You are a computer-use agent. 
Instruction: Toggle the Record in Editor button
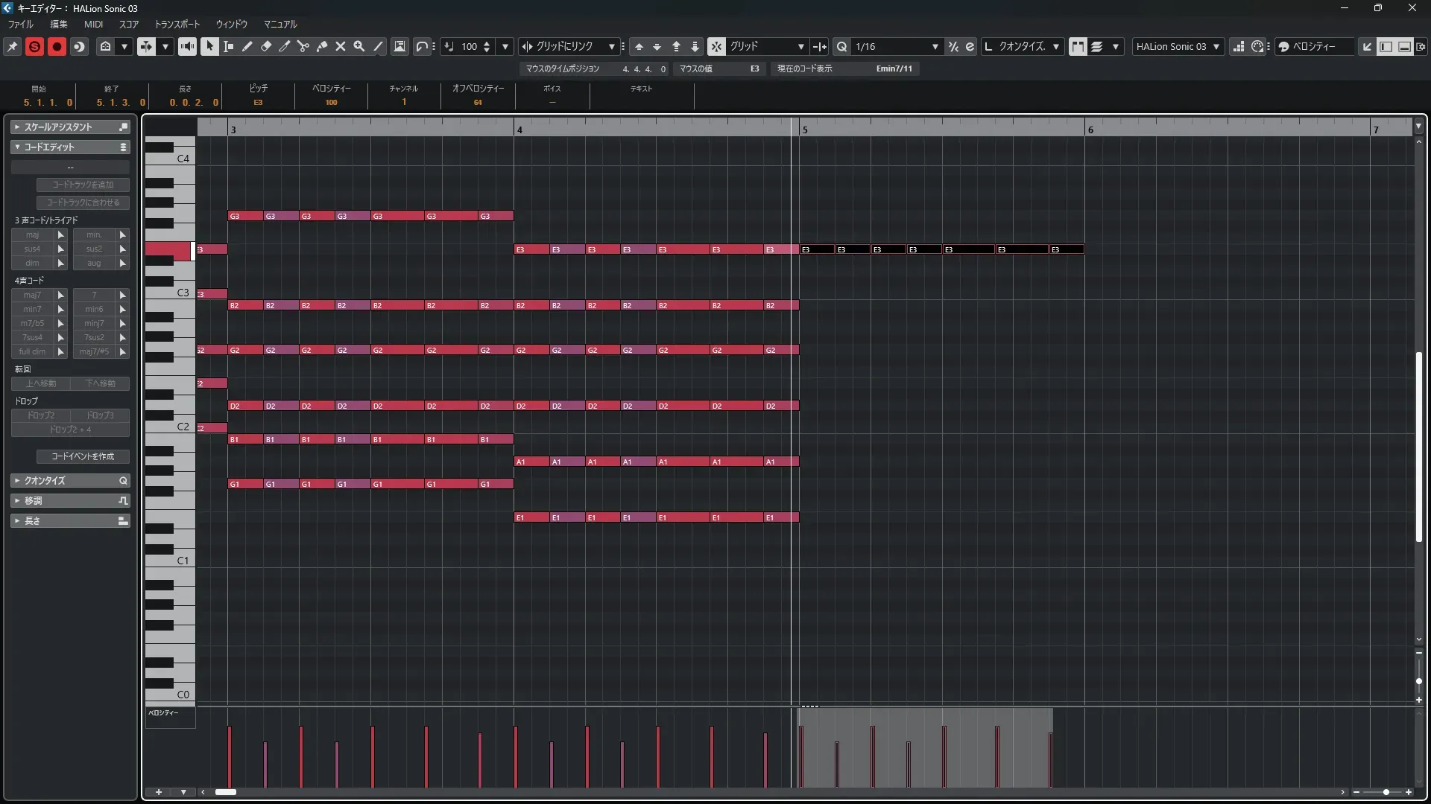pyautogui.click(x=57, y=46)
